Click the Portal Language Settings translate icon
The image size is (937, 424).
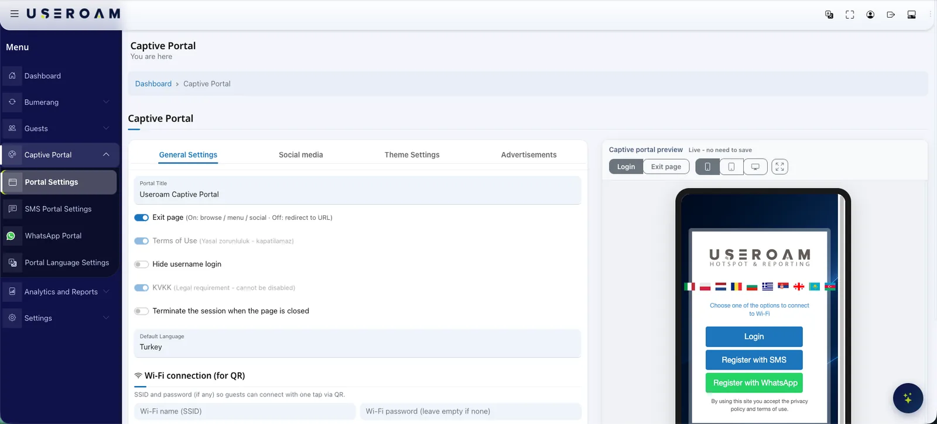13,263
